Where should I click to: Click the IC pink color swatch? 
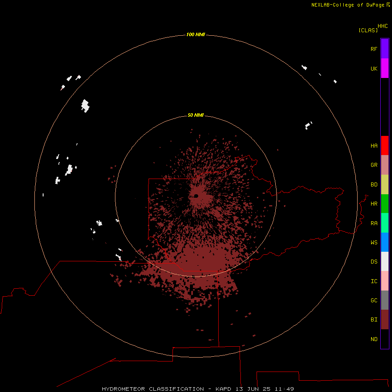click(x=385, y=281)
